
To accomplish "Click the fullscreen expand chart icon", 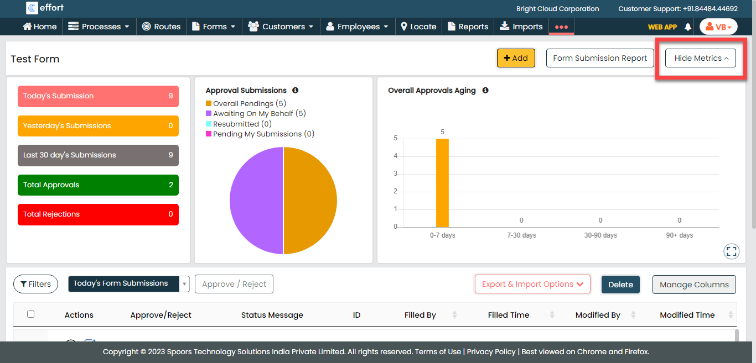I will (x=731, y=251).
